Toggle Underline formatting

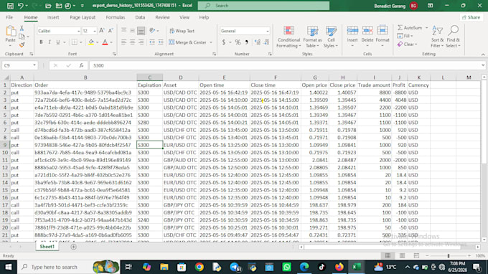(x=57, y=42)
